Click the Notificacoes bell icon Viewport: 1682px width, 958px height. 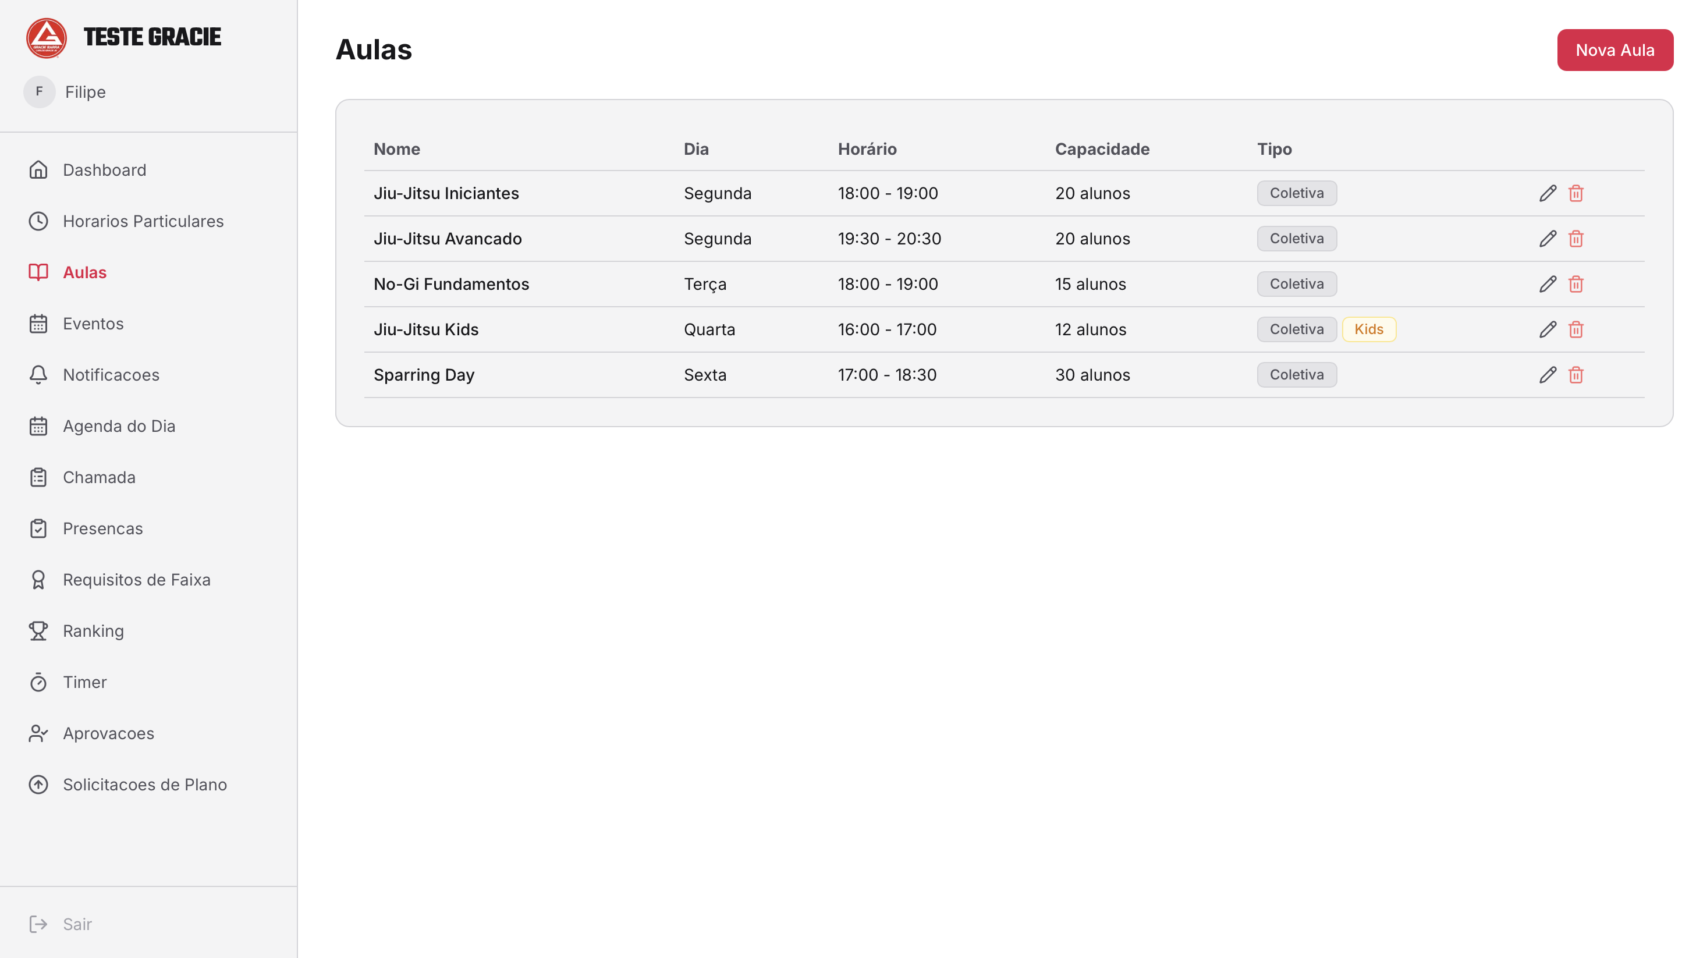[38, 375]
